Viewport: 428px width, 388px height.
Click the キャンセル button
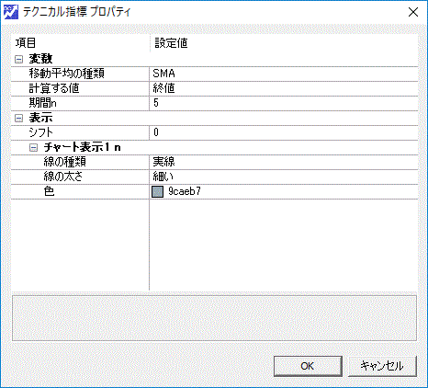(x=382, y=366)
